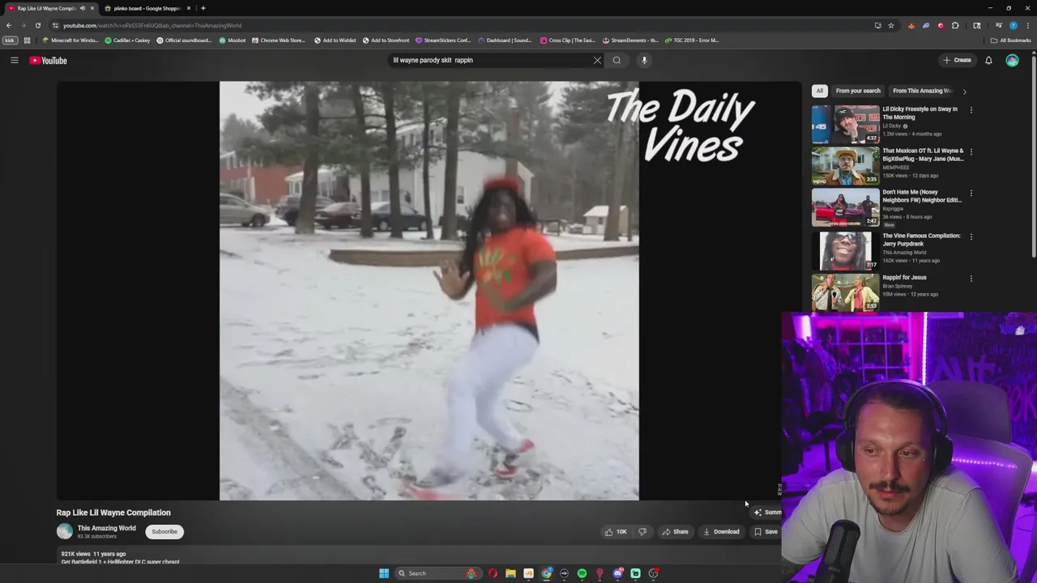Viewport: 1037px width, 583px height.
Task: Start voice search with the microphone
Action: pyautogui.click(x=644, y=60)
